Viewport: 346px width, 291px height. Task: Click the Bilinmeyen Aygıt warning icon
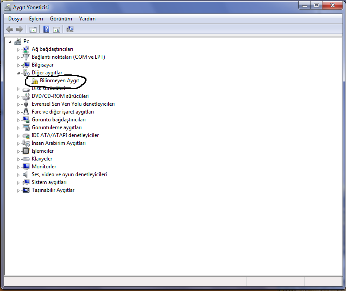tap(35, 80)
